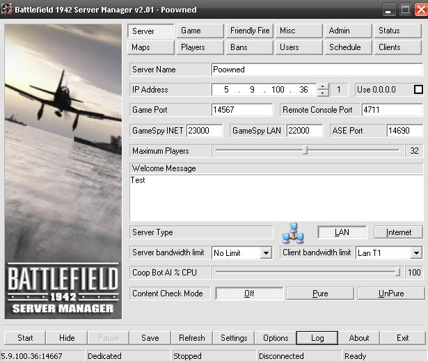Save the server configuration

tap(150, 338)
